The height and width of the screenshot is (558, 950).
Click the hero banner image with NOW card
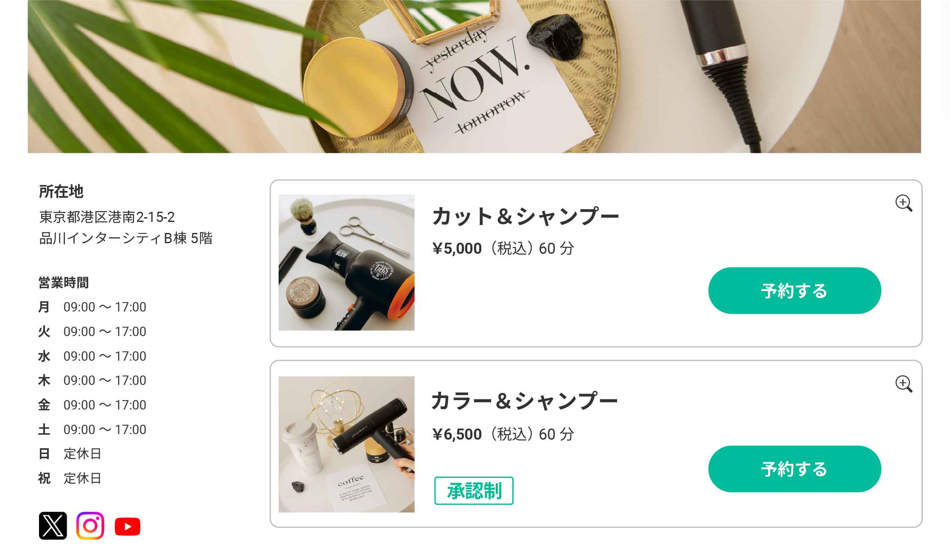pos(474,76)
